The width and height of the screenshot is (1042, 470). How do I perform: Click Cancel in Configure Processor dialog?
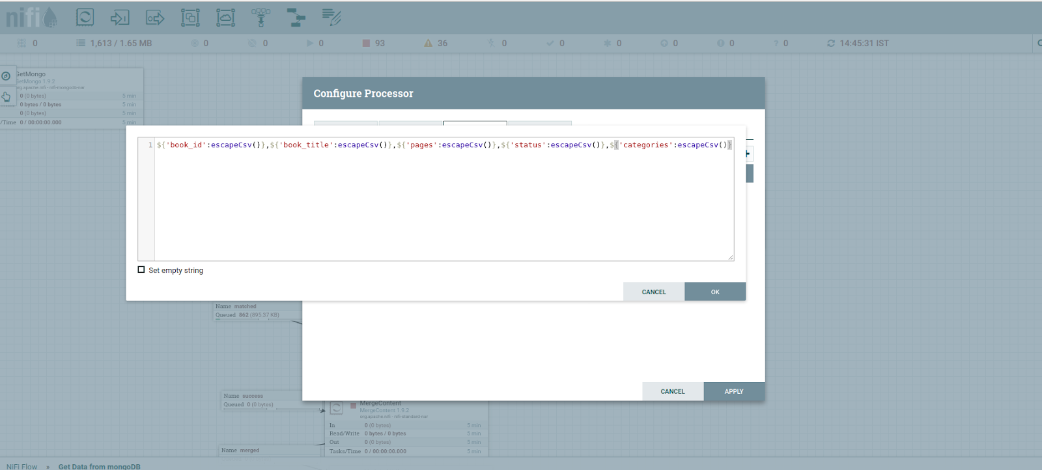(x=672, y=391)
